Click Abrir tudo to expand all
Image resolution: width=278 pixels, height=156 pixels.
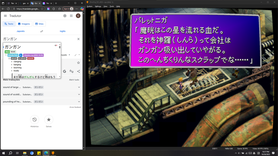tap(74, 80)
